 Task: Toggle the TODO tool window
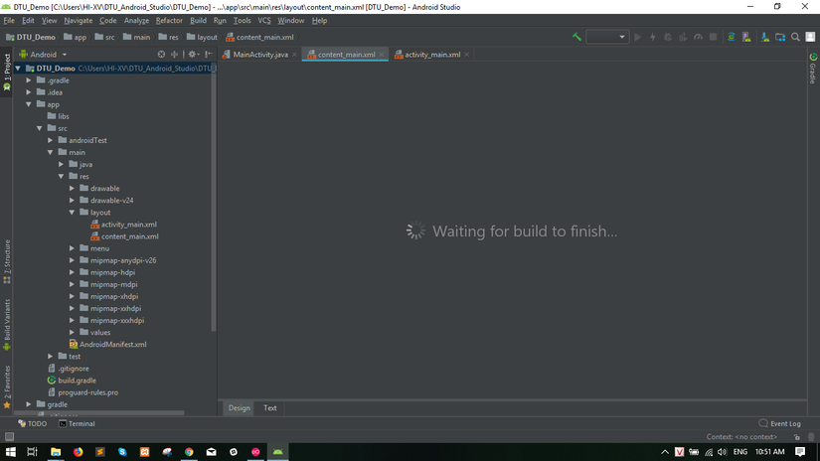click(x=33, y=424)
